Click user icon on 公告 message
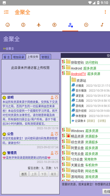 pyautogui.click(x=52, y=134)
